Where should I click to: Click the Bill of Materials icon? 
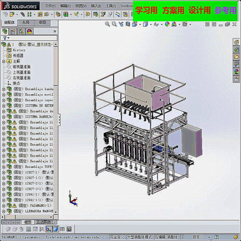pos(95,14)
